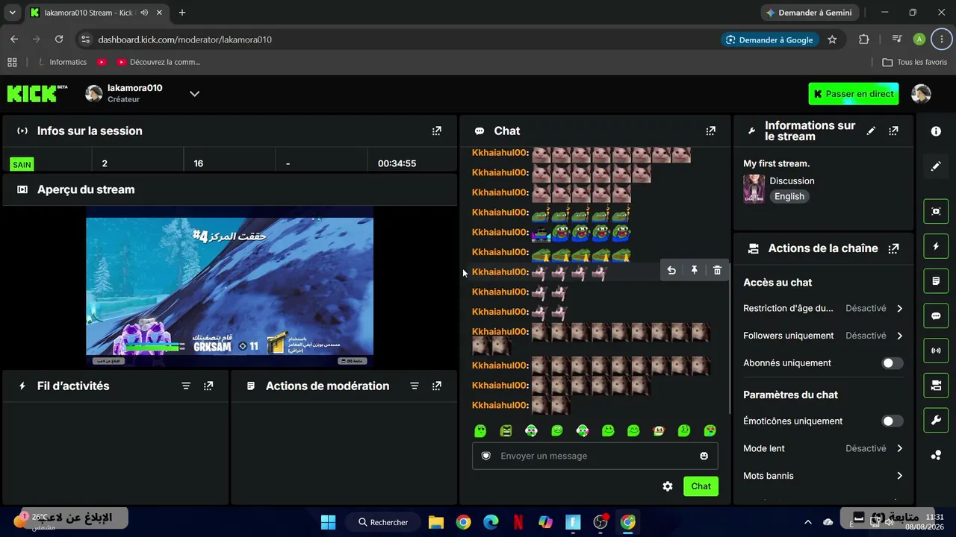Open the Actions de modération filter icon

tap(415, 386)
